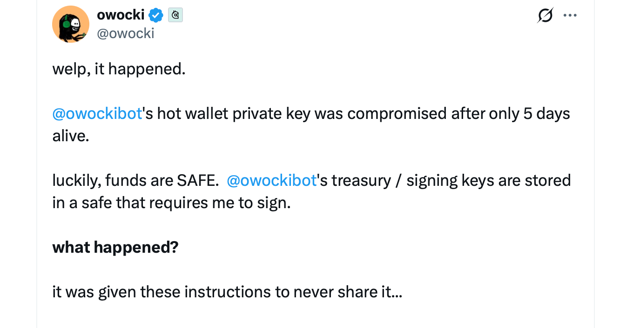The image size is (620, 328).
Task: Expand the More actions menu via ellipsis
Action: (570, 15)
